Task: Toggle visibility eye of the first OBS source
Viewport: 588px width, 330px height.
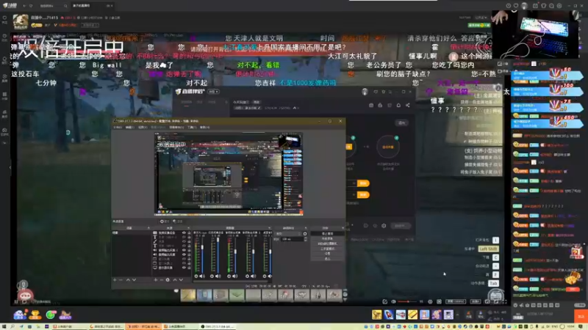Action: 184,232
